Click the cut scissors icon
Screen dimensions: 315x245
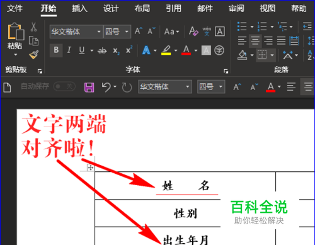point(33,27)
